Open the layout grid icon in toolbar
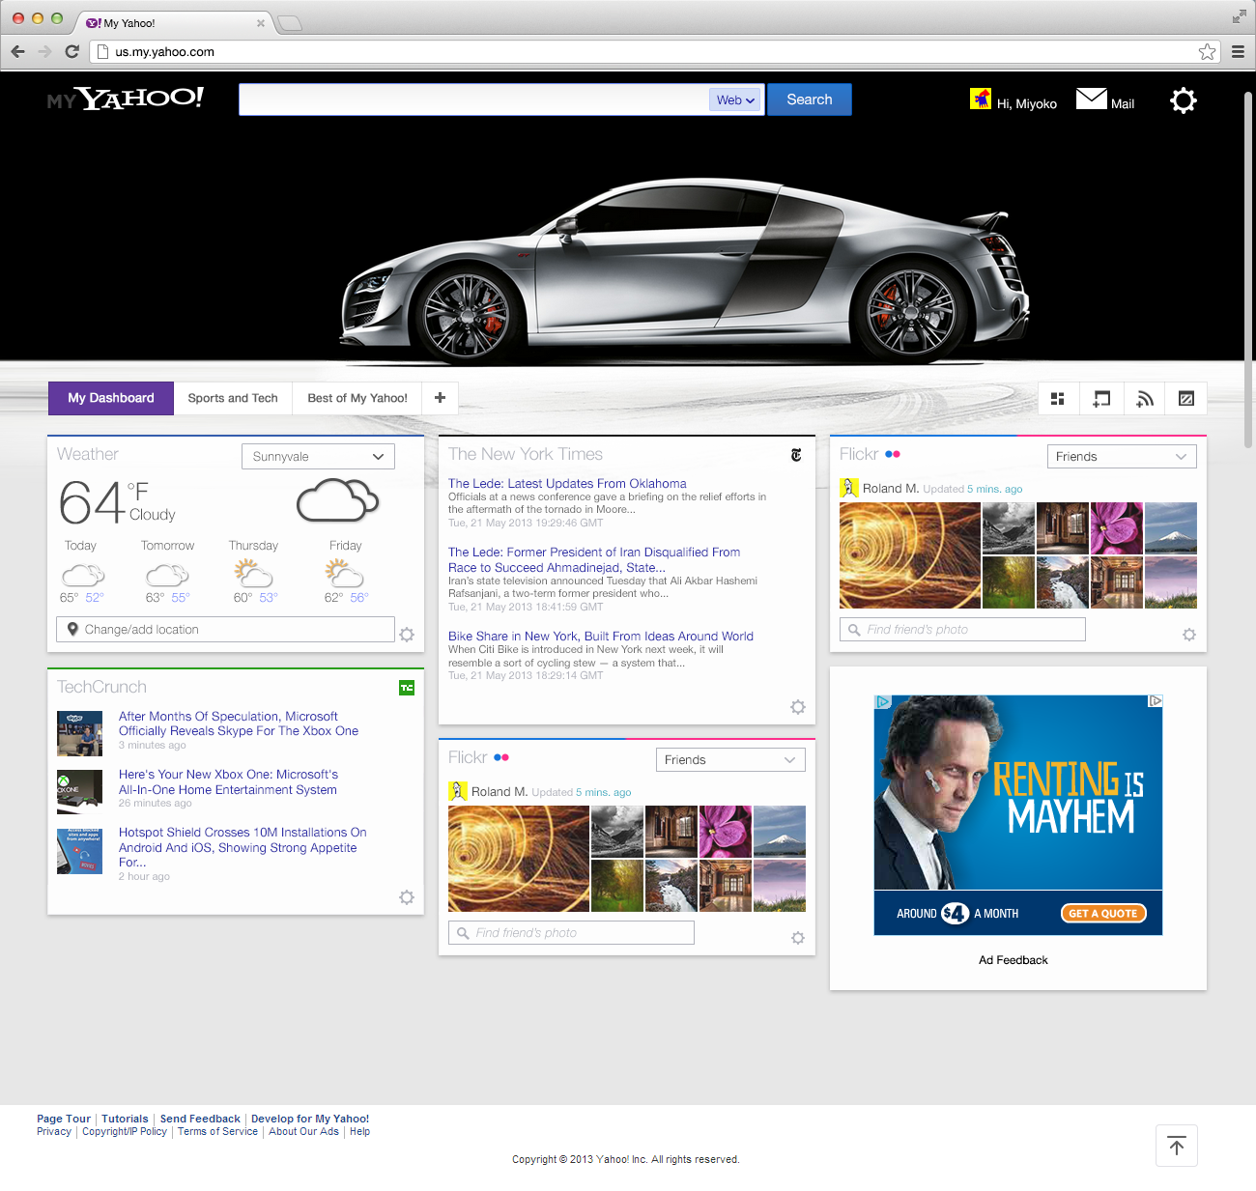 coord(1058,398)
